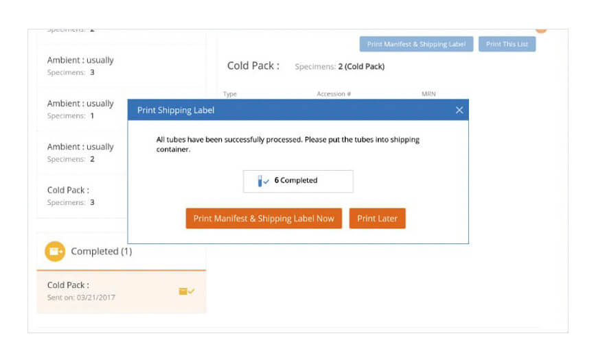Click the orange circle icon at top right
This screenshot has width=596, height=362.
pyautogui.click(x=541, y=30)
